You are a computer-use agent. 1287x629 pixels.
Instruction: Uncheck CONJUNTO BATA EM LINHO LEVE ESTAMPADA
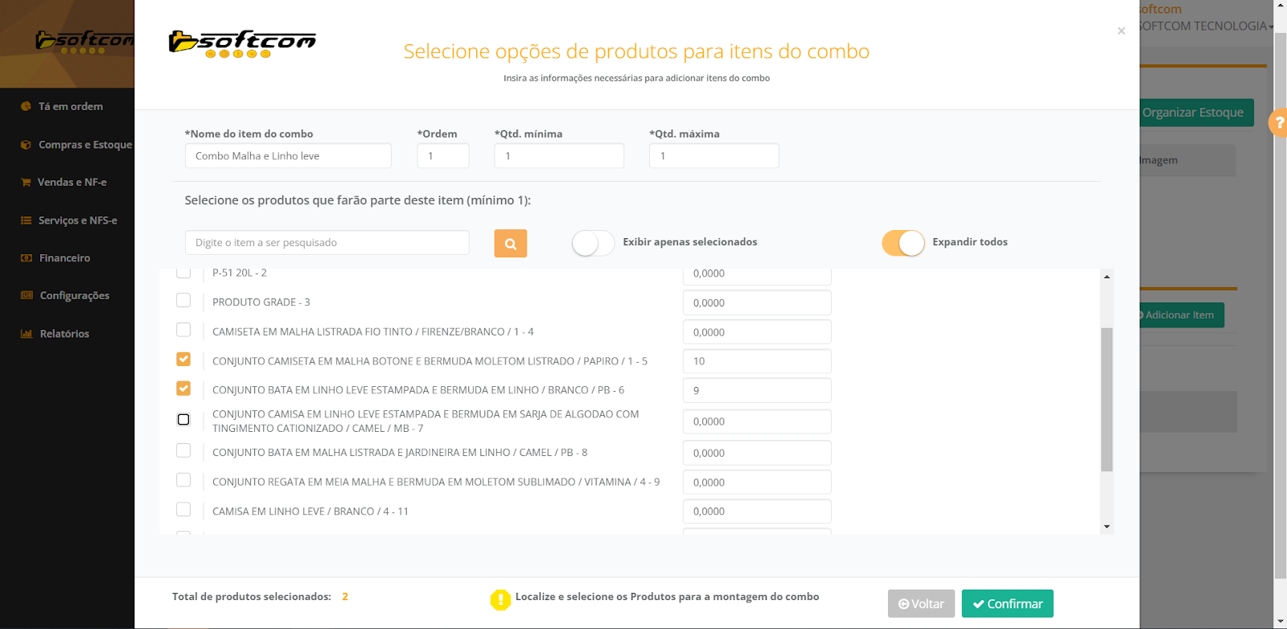pyautogui.click(x=183, y=388)
